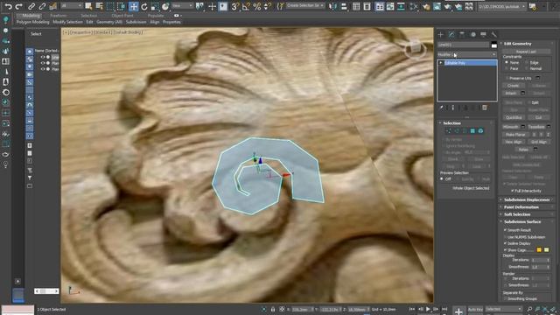
Task: Select the Unlink Selection icon
Action: (x=42, y=6)
